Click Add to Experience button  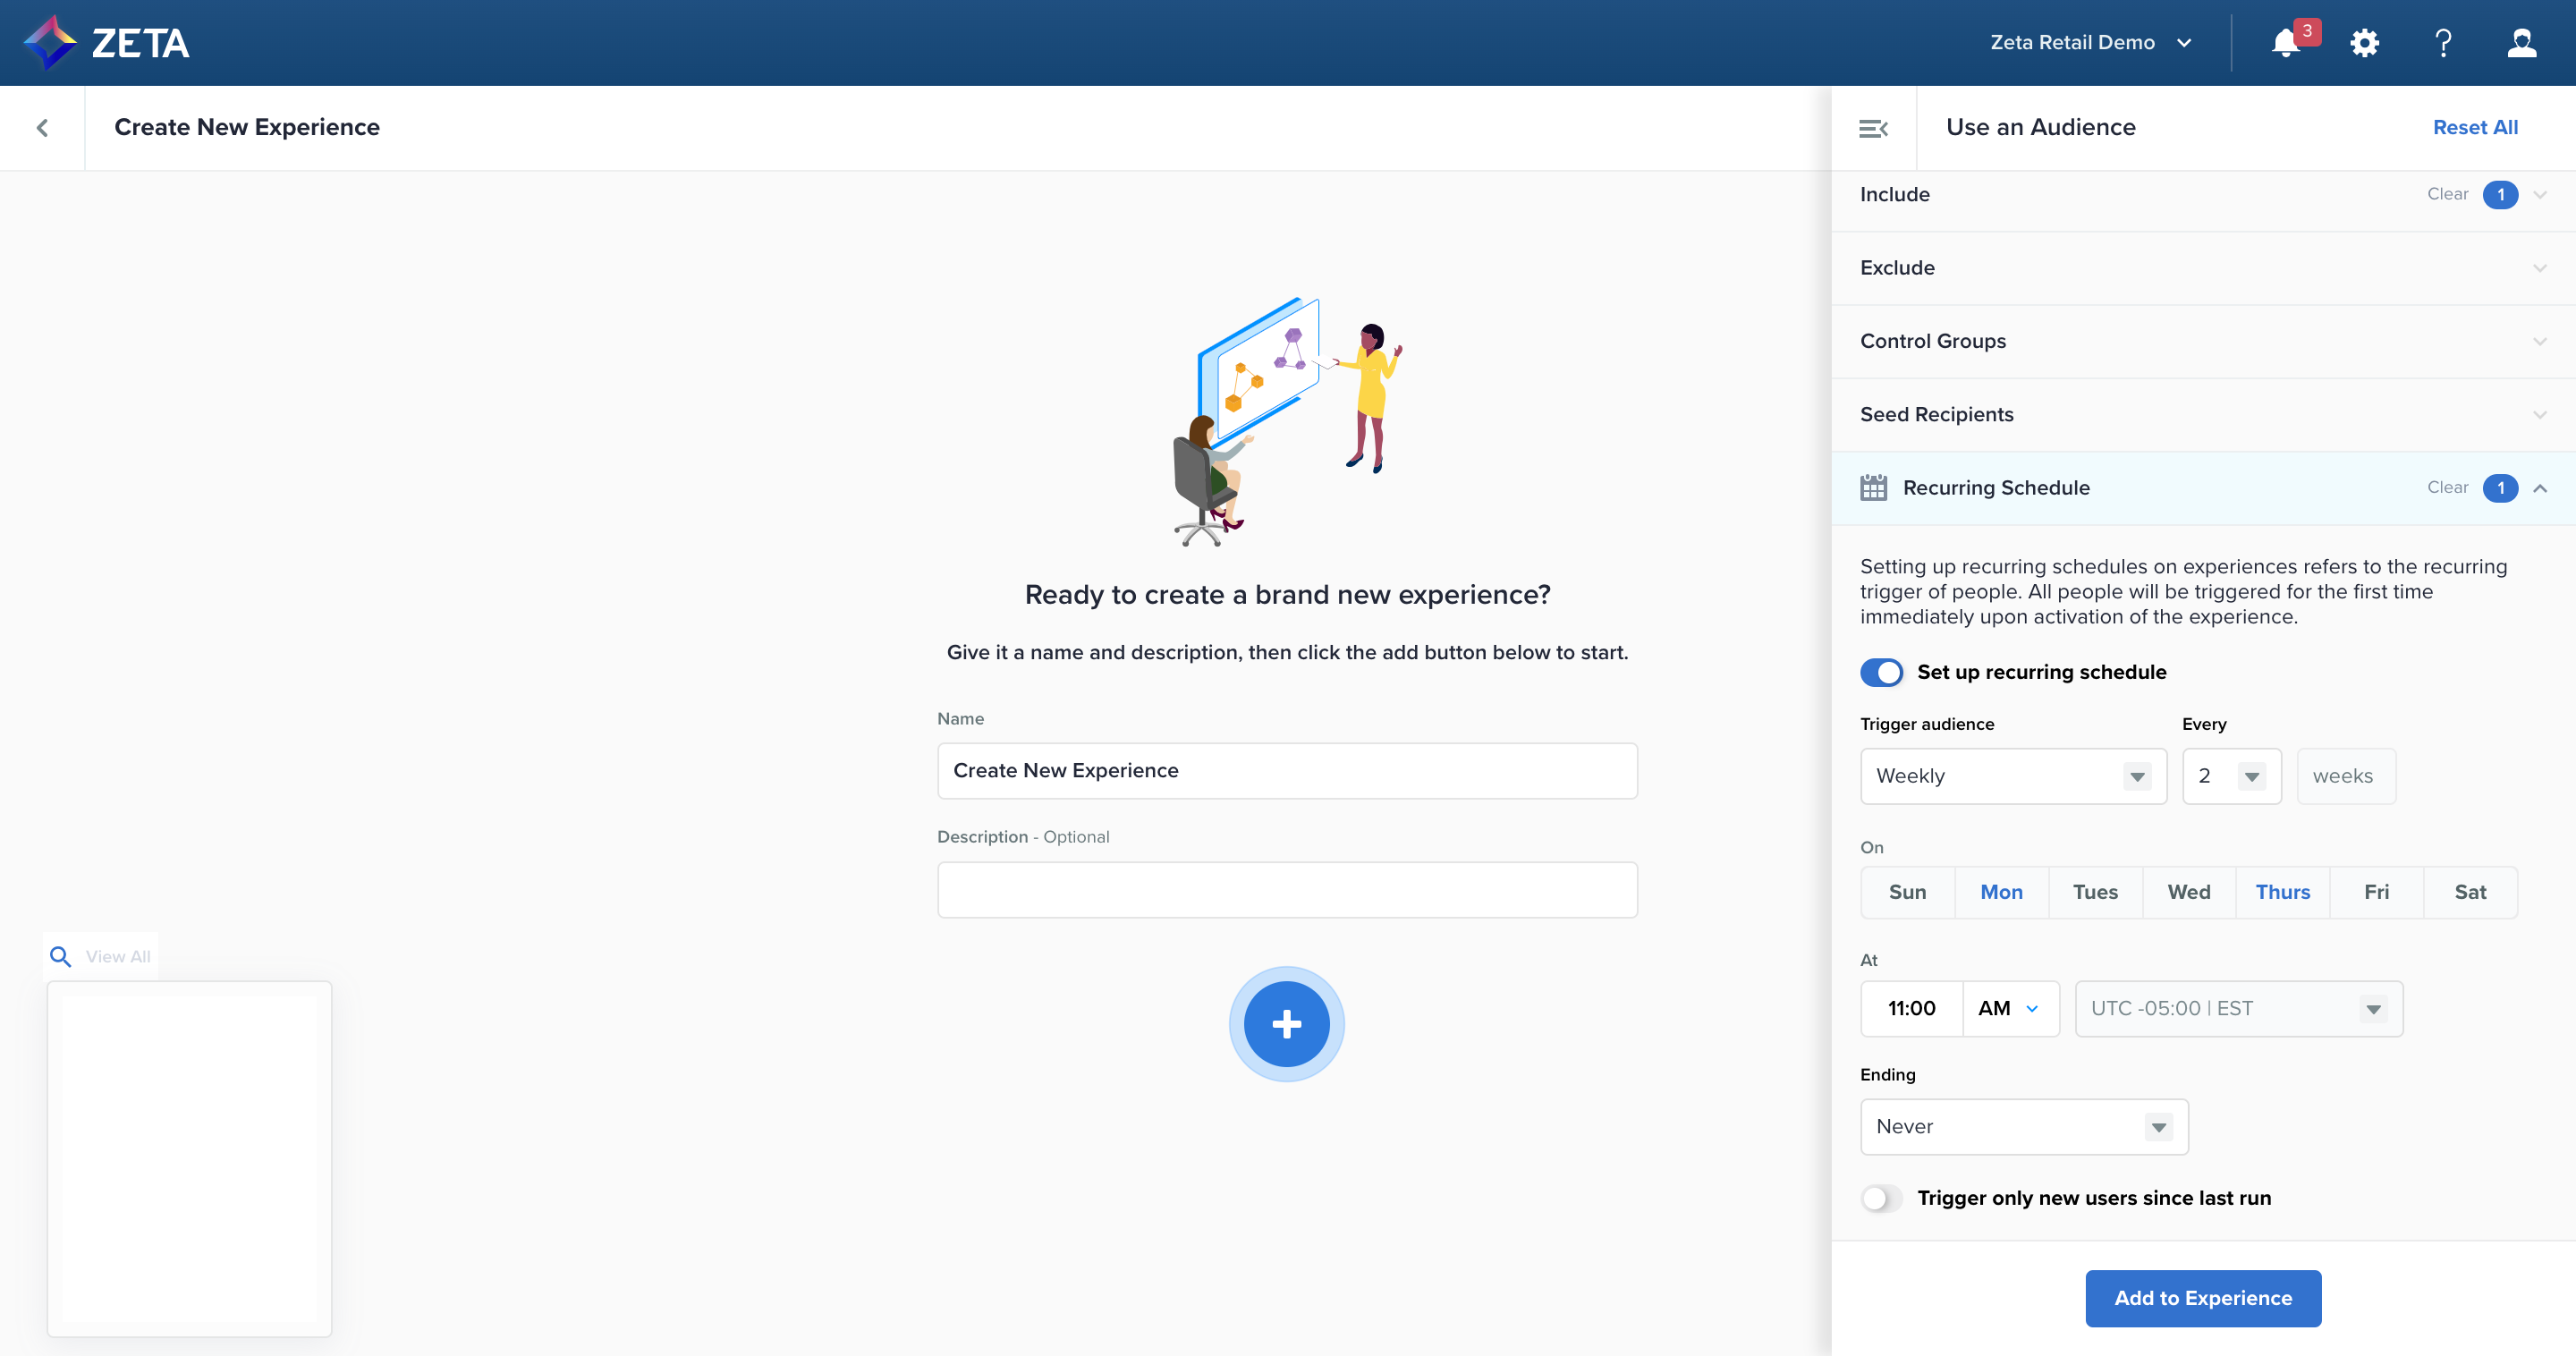point(2202,1298)
